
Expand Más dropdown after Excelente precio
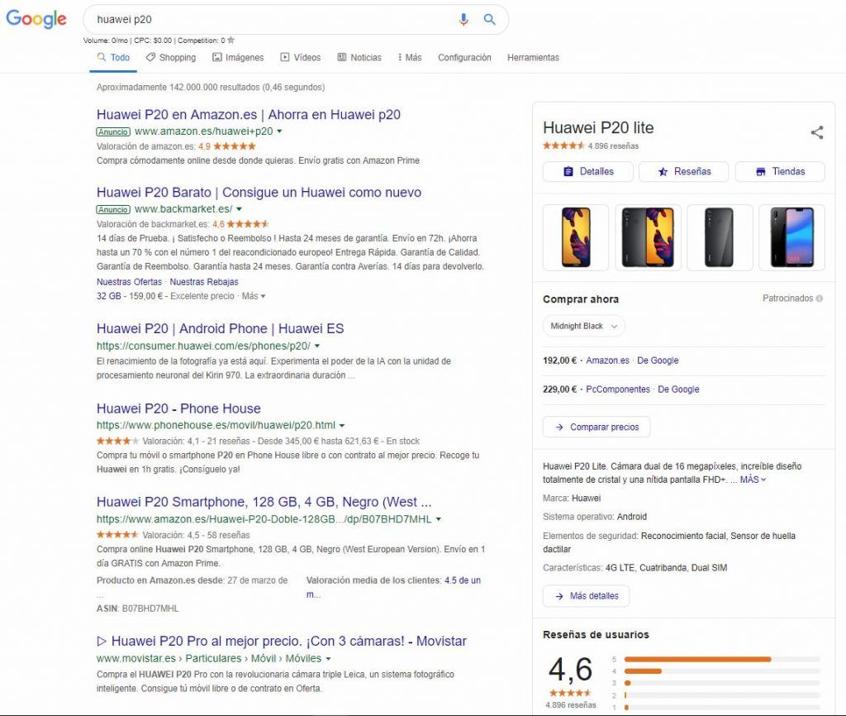[x=254, y=296]
